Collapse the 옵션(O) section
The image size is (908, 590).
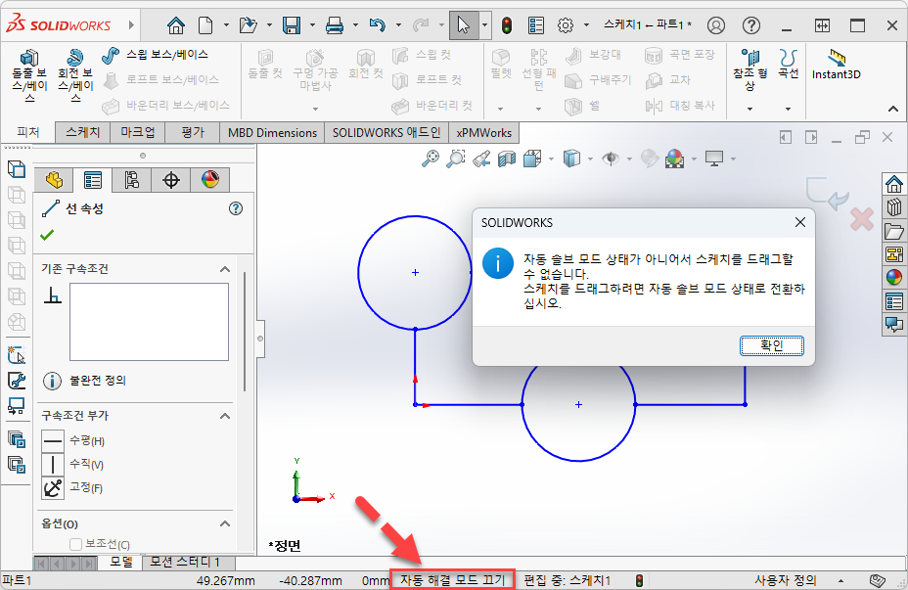click(225, 523)
